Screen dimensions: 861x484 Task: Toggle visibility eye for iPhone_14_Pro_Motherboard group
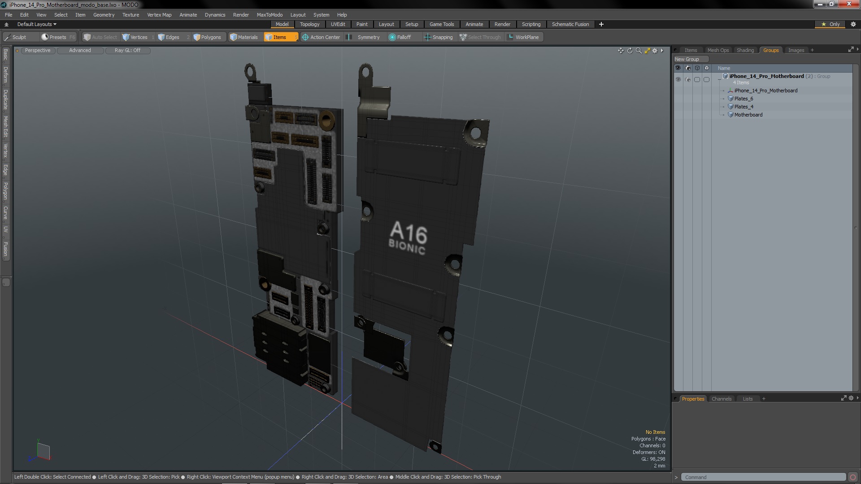(x=678, y=79)
